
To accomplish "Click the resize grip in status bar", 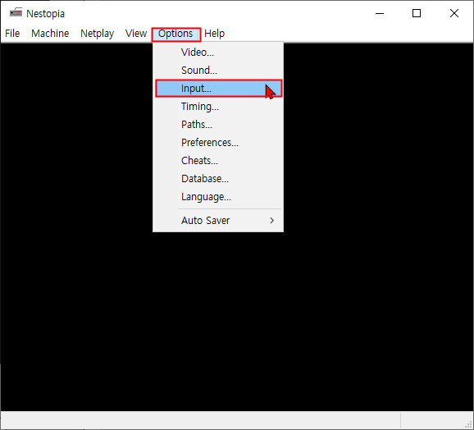I will point(467,424).
